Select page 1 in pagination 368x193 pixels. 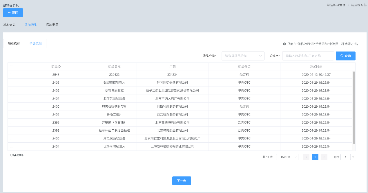(315, 157)
